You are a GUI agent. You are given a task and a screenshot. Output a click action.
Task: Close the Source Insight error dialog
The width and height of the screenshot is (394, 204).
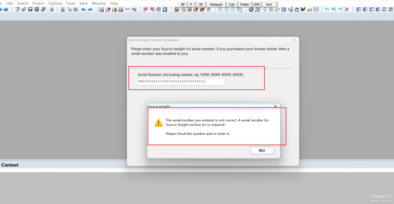275,106
